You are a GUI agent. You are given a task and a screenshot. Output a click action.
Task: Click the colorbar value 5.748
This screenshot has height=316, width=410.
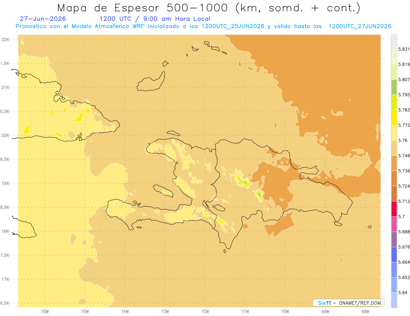404,156
